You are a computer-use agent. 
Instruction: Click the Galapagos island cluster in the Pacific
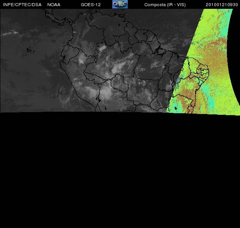29,50
